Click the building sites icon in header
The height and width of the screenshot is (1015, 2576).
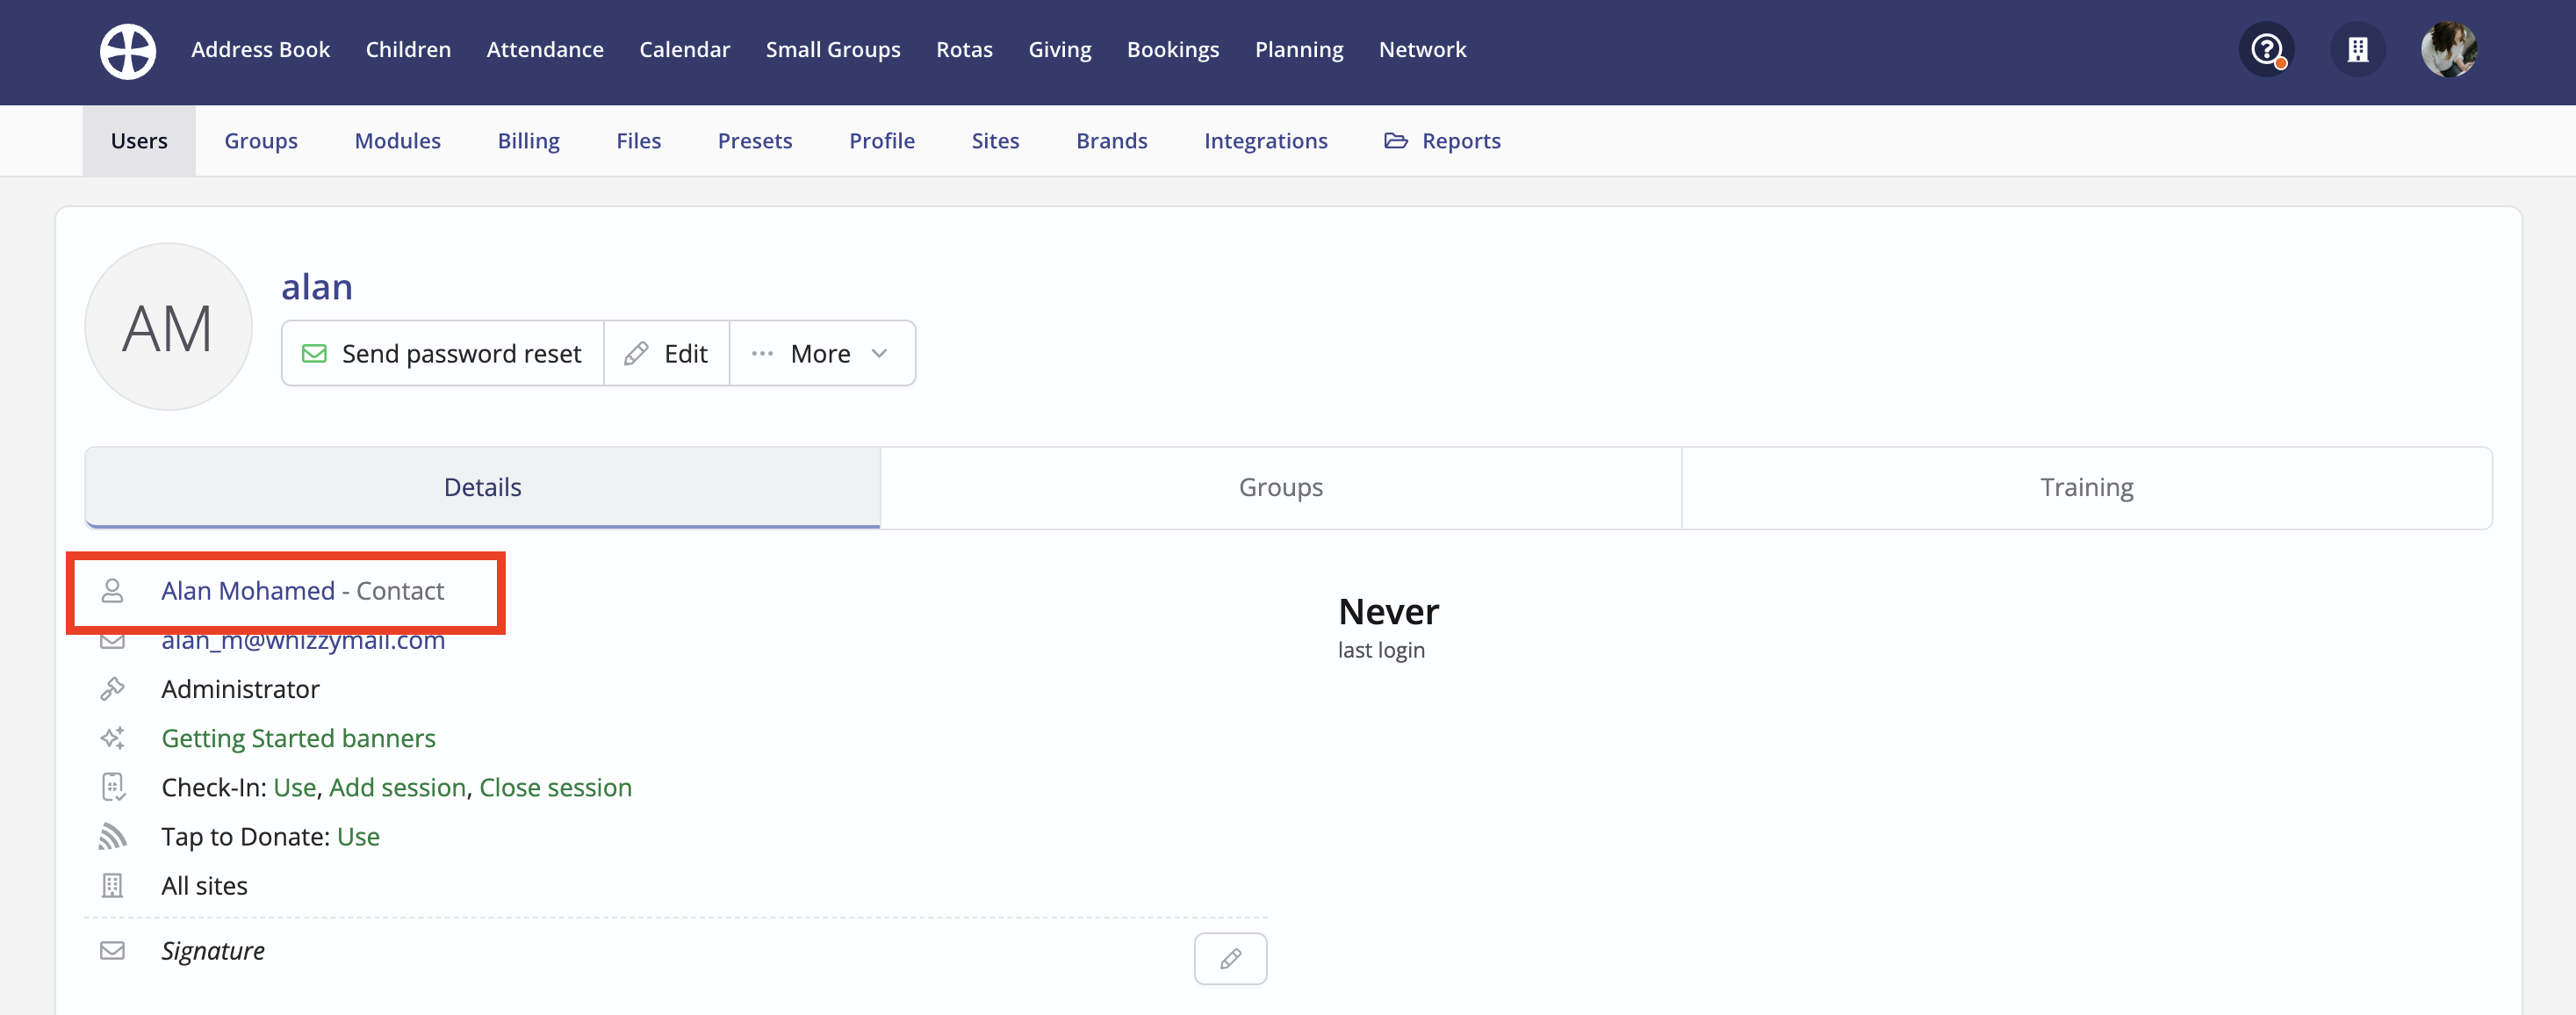tap(2357, 50)
